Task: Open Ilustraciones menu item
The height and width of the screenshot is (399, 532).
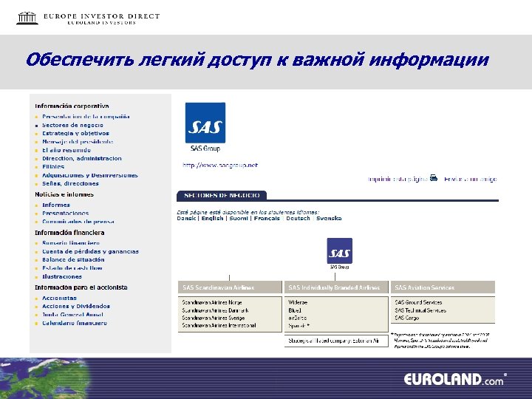Action: coord(62,276)
